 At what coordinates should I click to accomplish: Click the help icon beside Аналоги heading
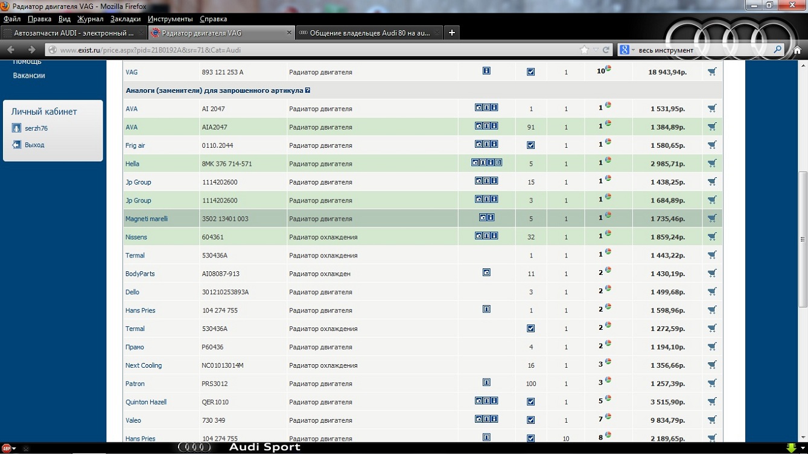(308, 90)
